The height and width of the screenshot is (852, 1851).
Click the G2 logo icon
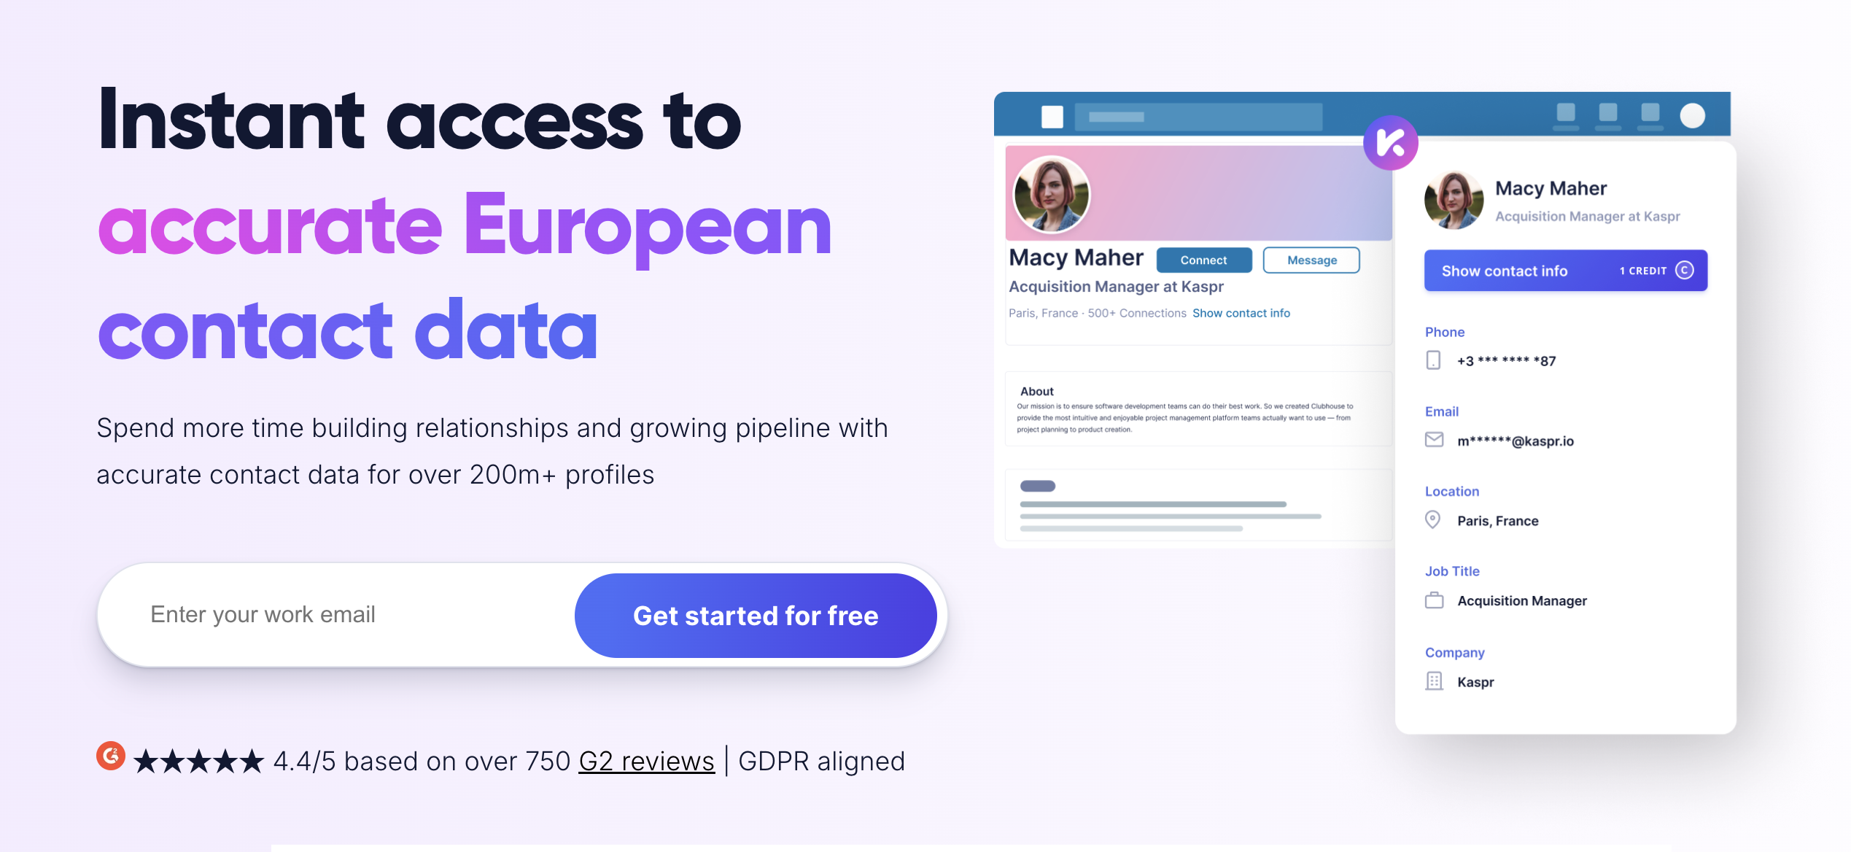pyautogui.click(x=111, y=756)
